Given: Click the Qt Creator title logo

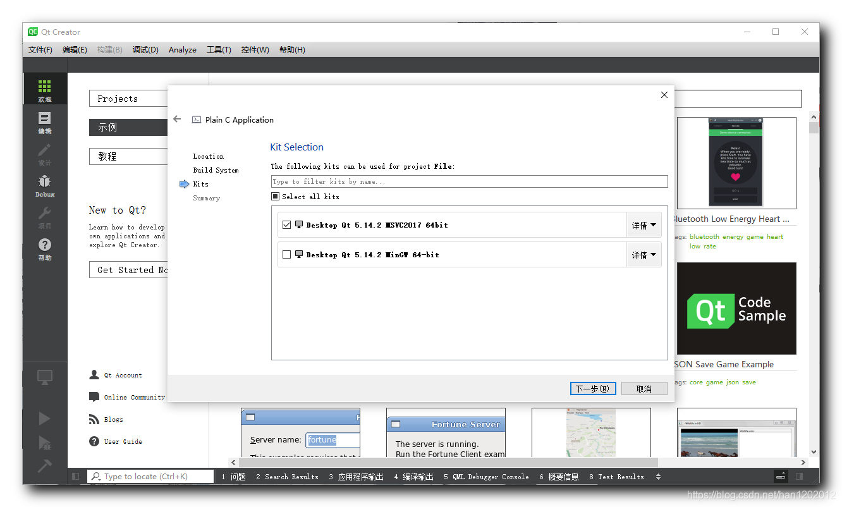Looking at the screenshot, I should 33,32.
